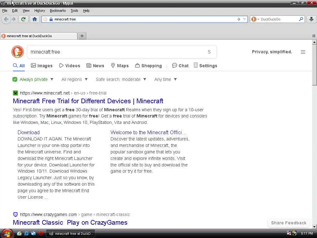Expand the Always private dropdown
This screenshot has height=238, width=317.
click(33, 79)
